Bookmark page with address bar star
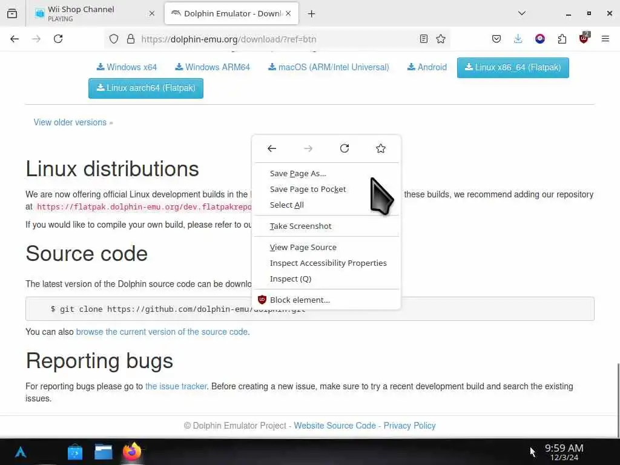The width and height of the screenshot is (620, 465). coord(441,39)
